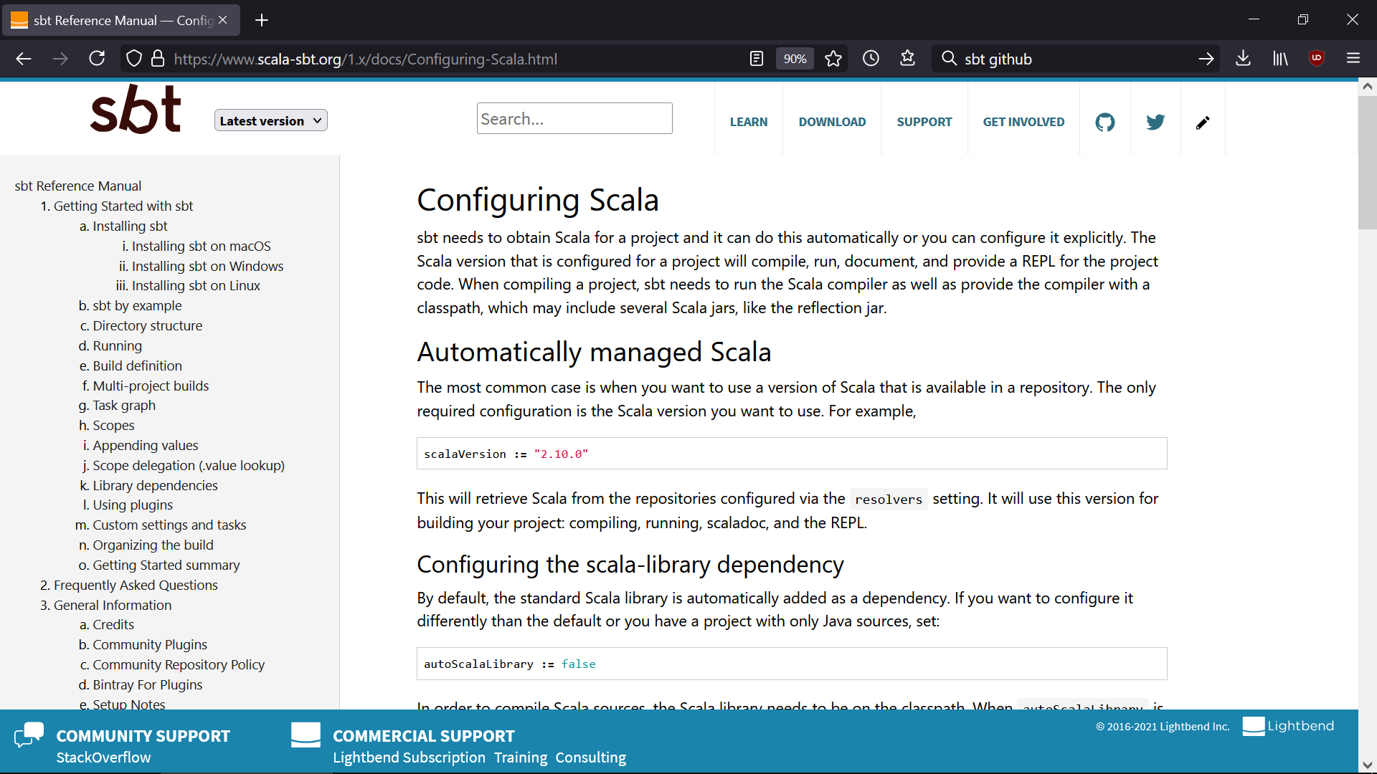Click the page vertical scrollbar thumb
The height and width of the screenshot is (774, 1377).
(x=1367, y=163)
